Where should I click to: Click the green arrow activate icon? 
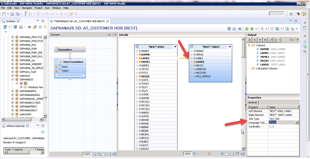(x=252, y=29)
